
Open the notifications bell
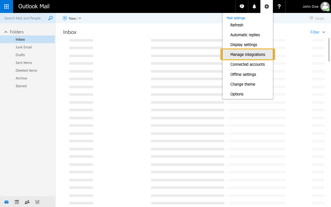coord(254,6)
